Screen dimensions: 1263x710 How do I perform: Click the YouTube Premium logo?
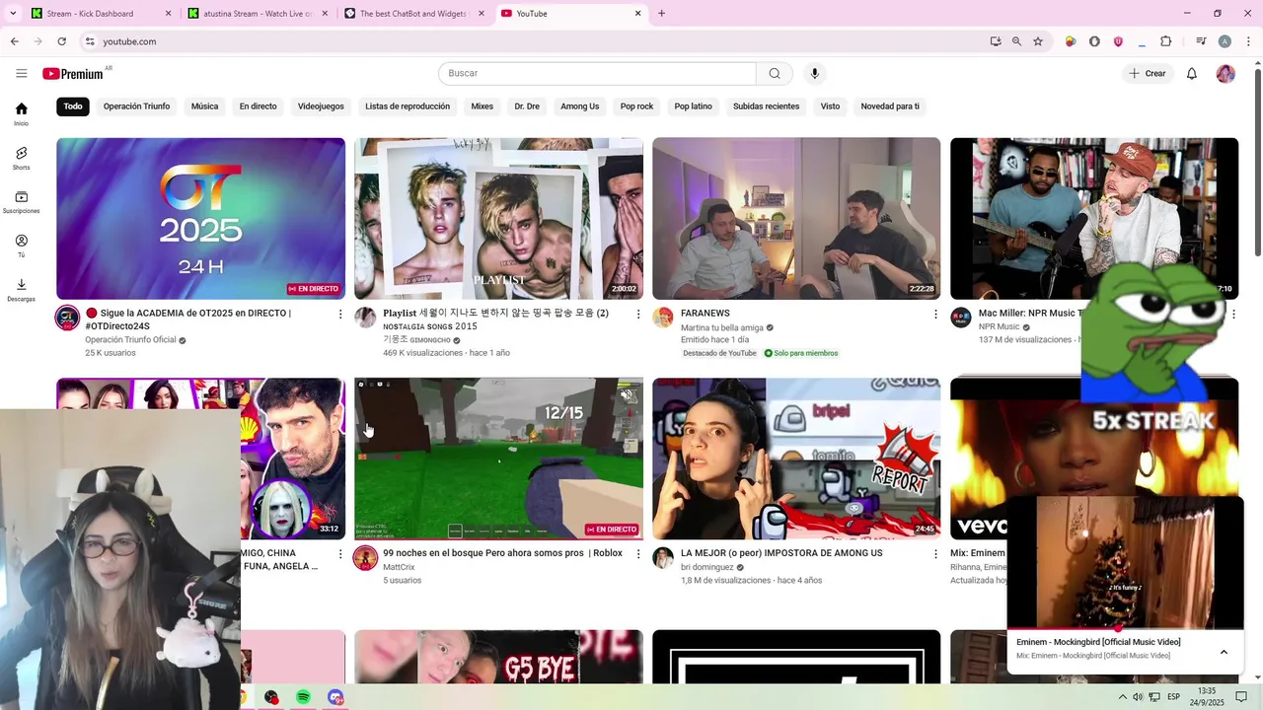73,74
